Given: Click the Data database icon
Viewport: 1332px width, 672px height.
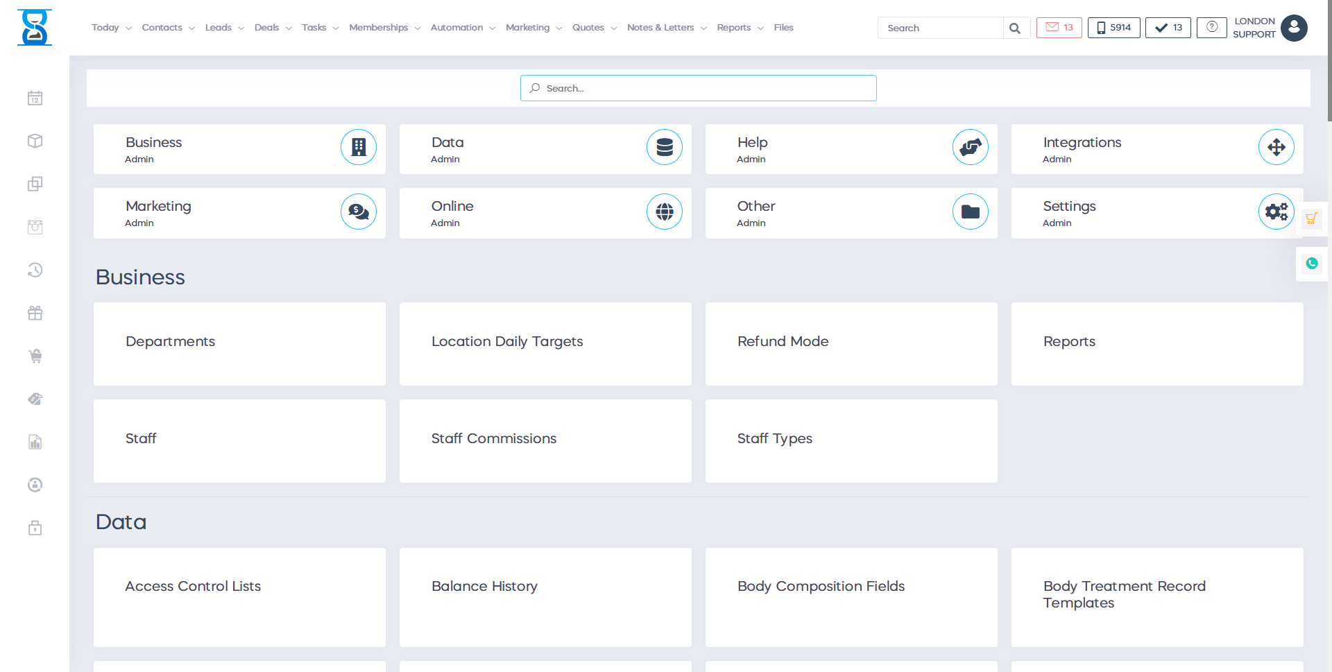Looking at the screenshot, I should [x=664, y=147].
